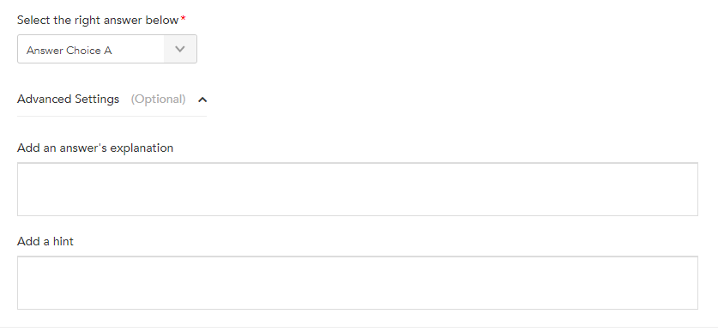The height and width of the screenshot is (332, 718).
Task: Click the red required asterisk
Action: 184,19
